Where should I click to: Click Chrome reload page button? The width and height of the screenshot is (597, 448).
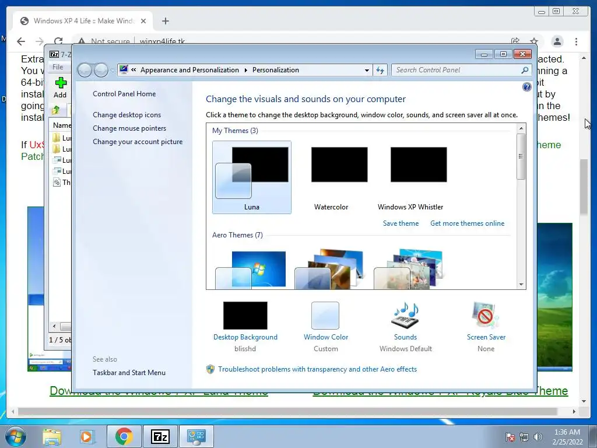[58, 41]
